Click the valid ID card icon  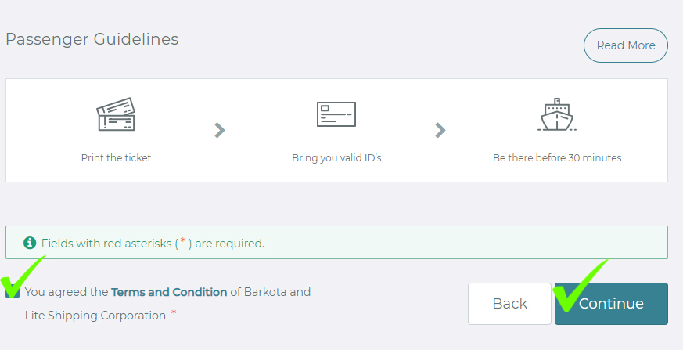click(x=336, y=114)
